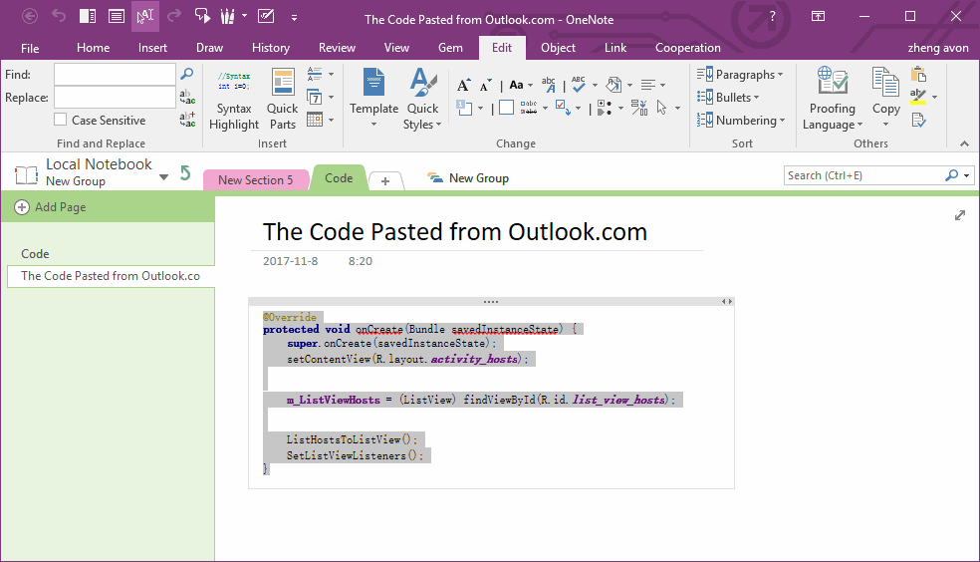Switch to the Draw tab
980x562 pixels.
209,48
